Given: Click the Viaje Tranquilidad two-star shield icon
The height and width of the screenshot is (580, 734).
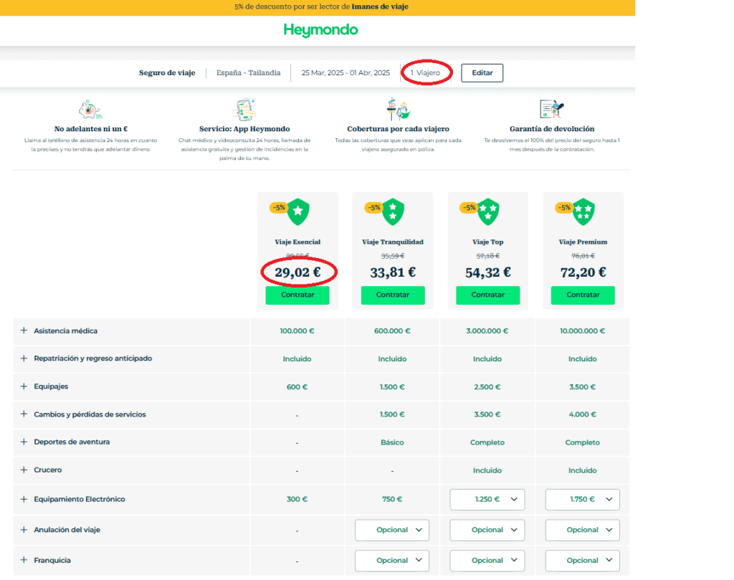Looking at the screenshot, I should tap(394, 211).
